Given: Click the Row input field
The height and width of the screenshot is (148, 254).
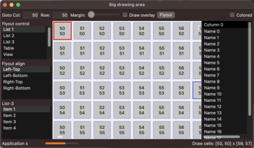Looking at the screenshot, I should [60, 15].
